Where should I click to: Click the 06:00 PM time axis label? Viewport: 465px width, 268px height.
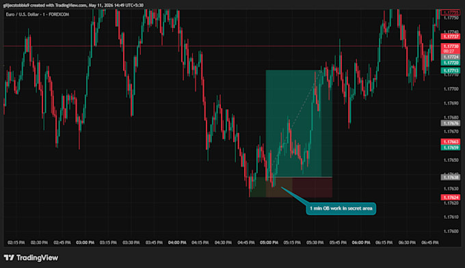[x=361, y=243]
